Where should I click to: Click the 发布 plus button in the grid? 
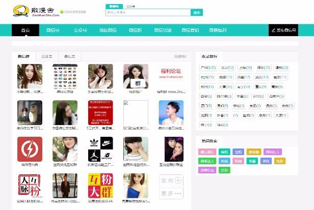[x=171, y=181]
